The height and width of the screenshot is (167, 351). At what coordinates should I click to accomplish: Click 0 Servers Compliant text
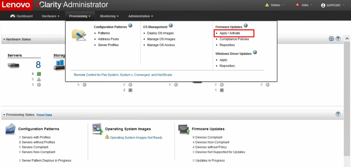(x=34, y=147)
